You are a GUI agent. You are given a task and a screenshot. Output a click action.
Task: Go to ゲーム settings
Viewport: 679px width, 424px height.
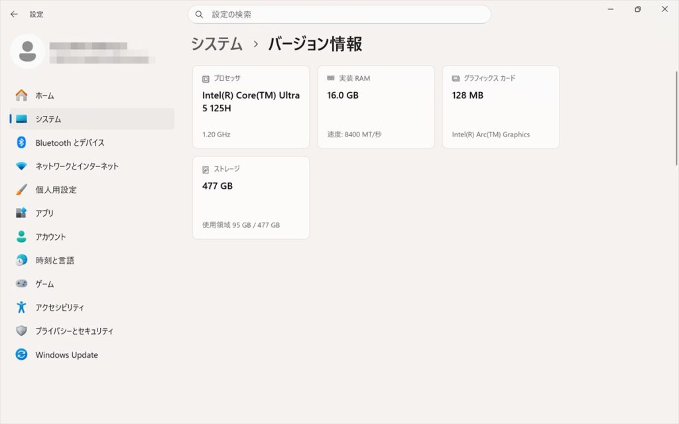(x=92, y=284)
